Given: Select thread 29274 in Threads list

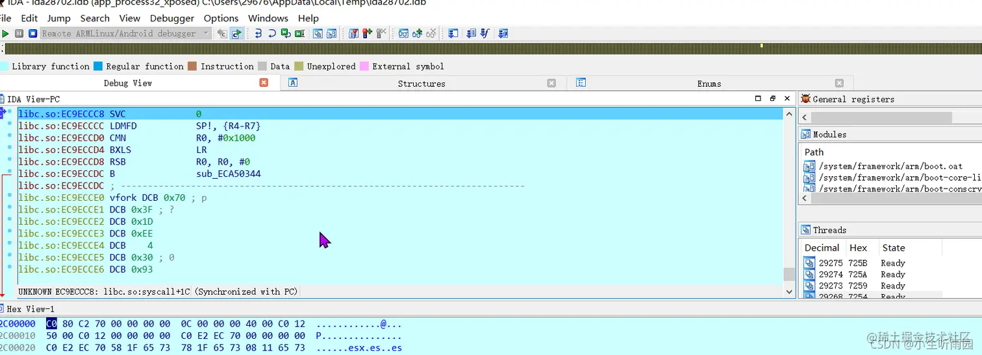Looking at the screenshot, I should (872, 275).
